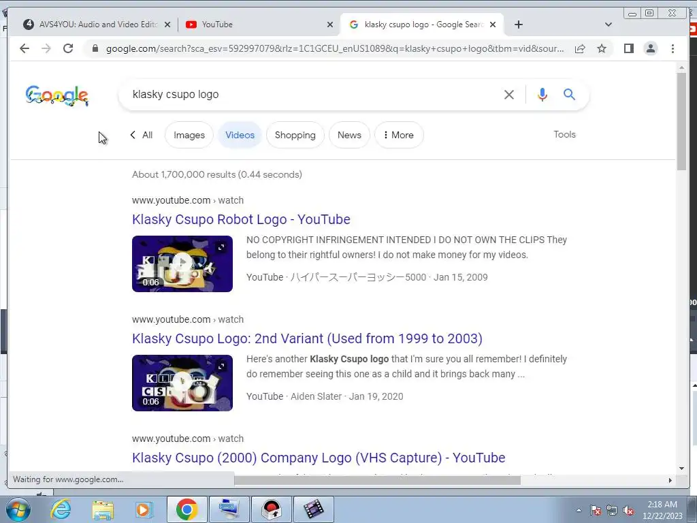Select the Videos filter chip
This screenshot has height=523, width=697.
(x=240, y=135)
